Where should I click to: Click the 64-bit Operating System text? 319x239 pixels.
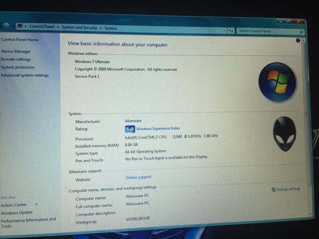tap(146, 151)
